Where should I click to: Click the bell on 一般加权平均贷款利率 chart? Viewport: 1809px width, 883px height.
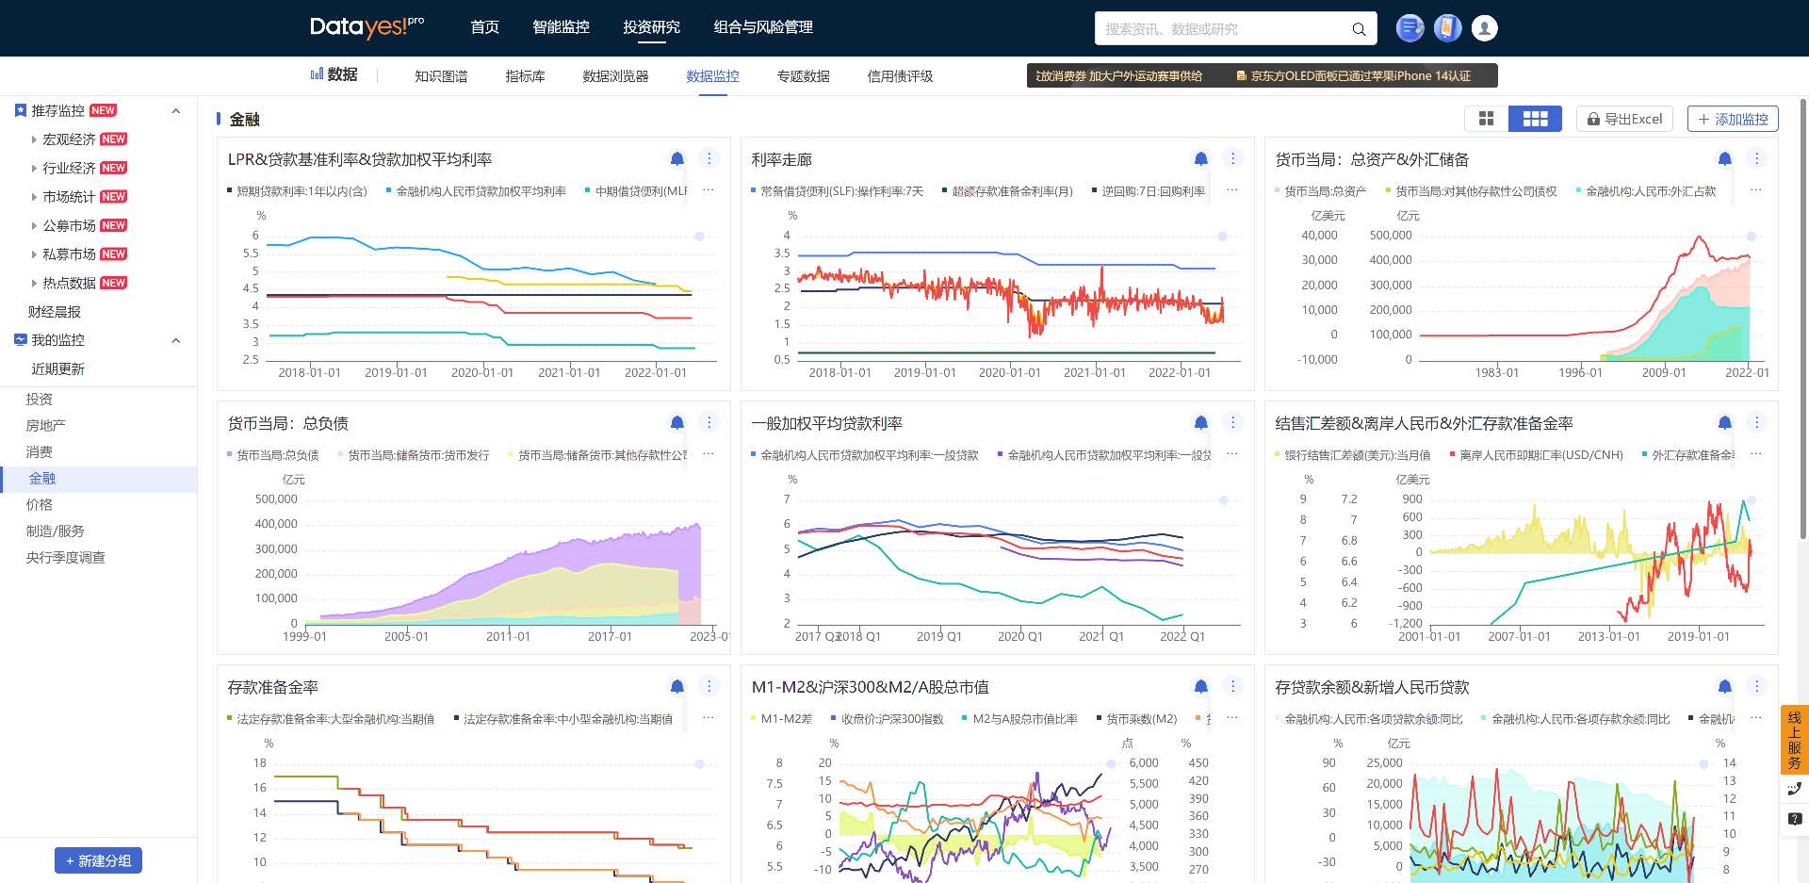point(1200,422)
